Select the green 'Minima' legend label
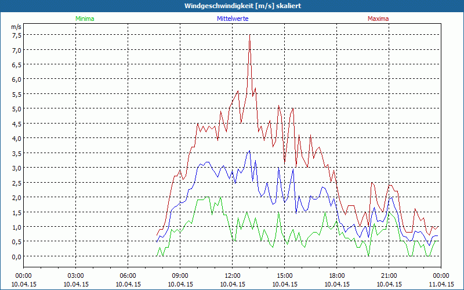The image size is (464, 290). 85,19
